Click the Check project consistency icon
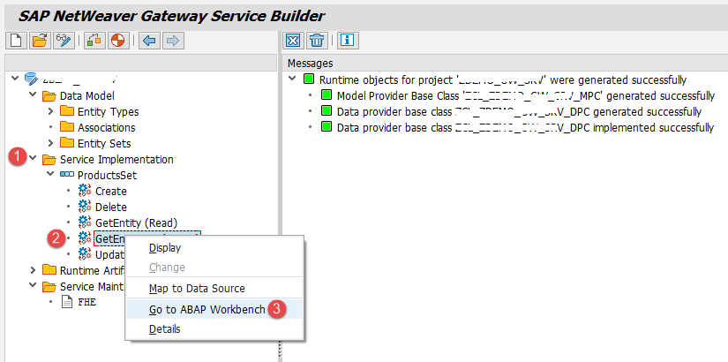 [93, 41]
